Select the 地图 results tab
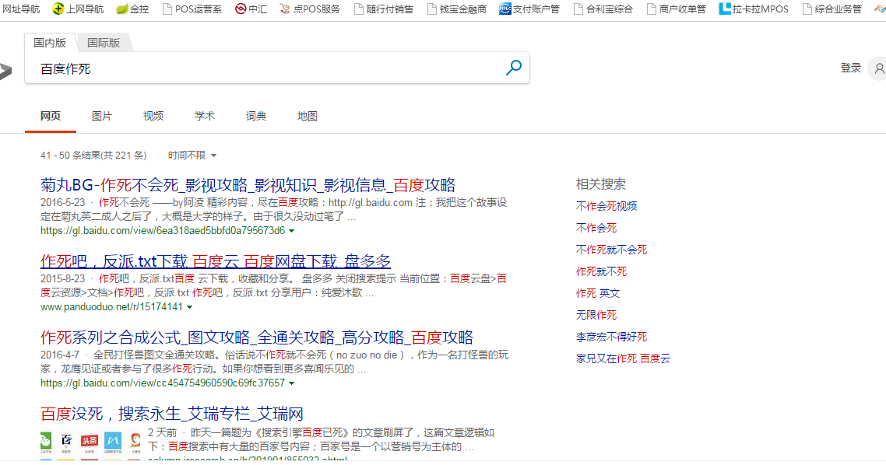Image resolution: width=886 pixels, height=465 pixels. pos(308,117)
